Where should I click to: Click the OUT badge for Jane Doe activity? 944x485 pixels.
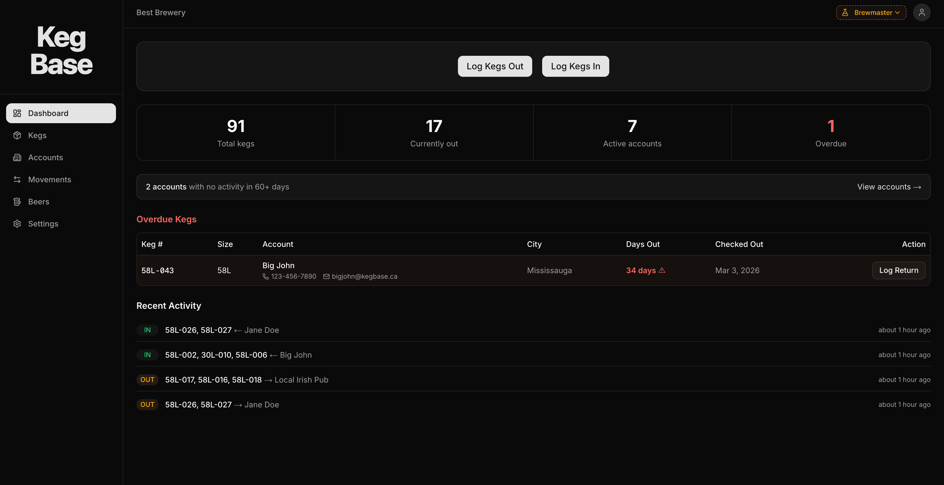(x=147, y=405)
